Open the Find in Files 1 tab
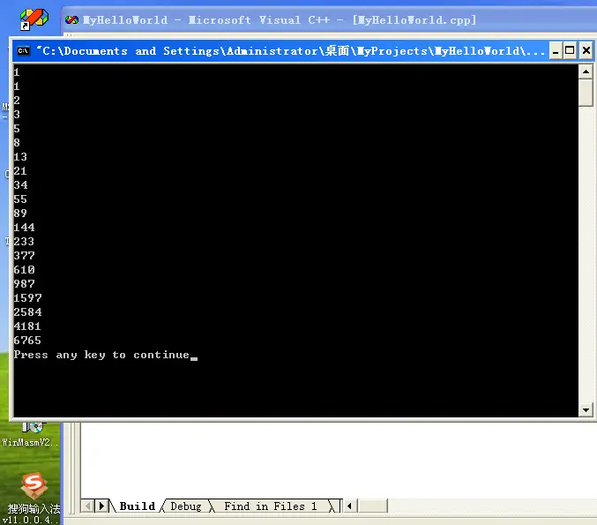 [271, 506]
